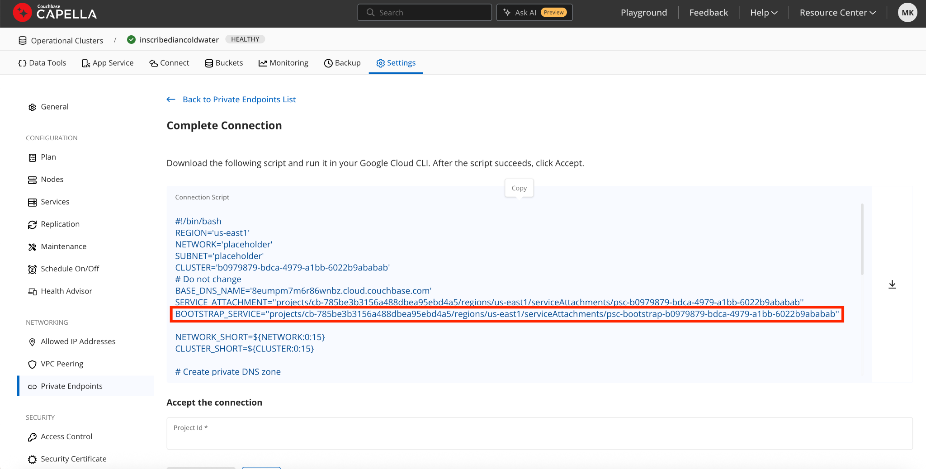Open the Buckets tab
Viewport: 926px width, 469px height.
click(x=224, y=63)
